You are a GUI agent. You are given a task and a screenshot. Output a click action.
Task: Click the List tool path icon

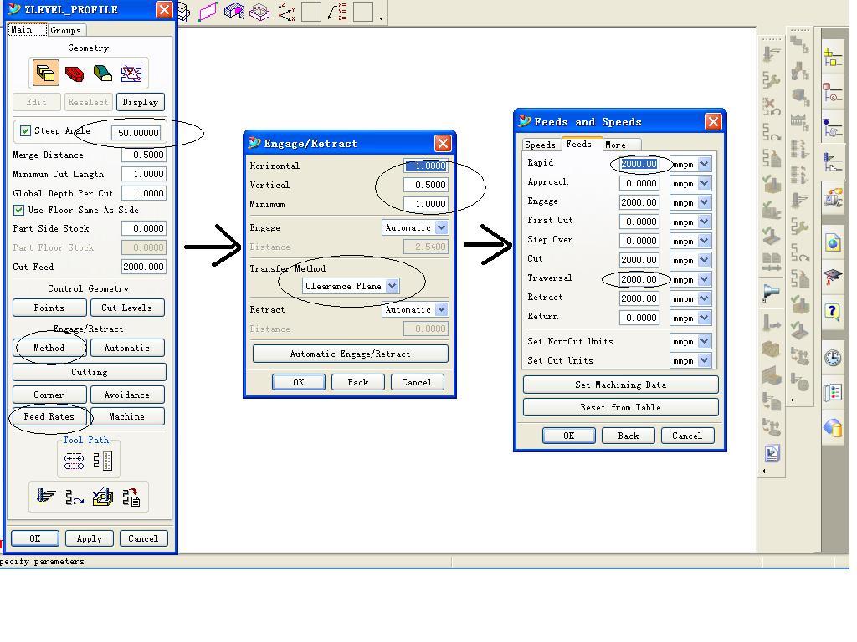(131, 497)
